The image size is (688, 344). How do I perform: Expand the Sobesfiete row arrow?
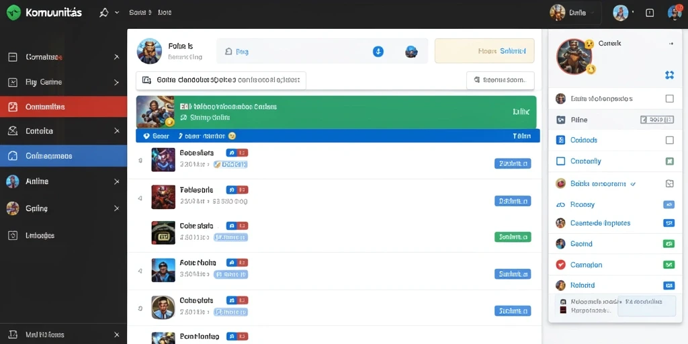140,161
